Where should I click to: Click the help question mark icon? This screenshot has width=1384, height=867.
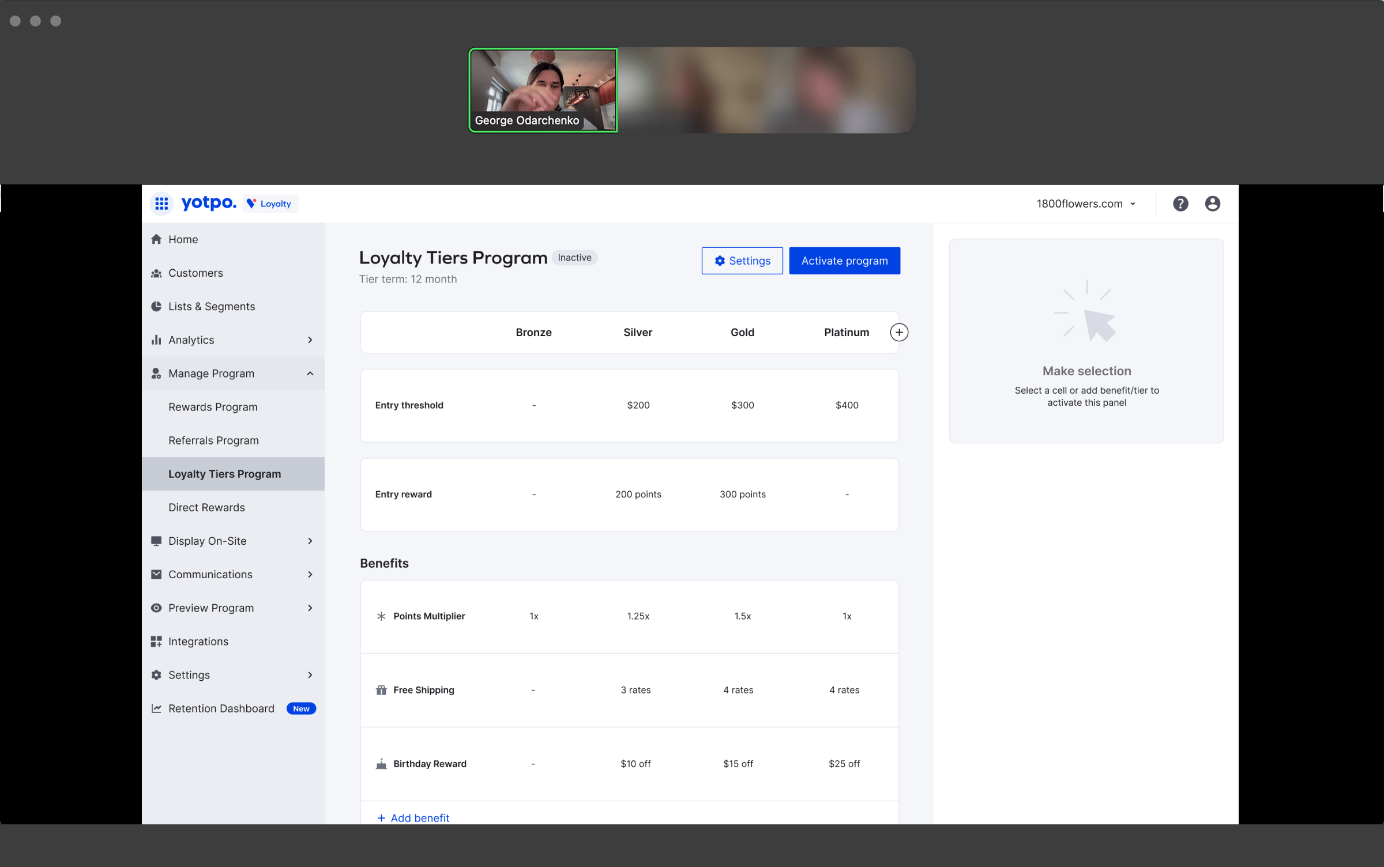(x=1180, y=203)
